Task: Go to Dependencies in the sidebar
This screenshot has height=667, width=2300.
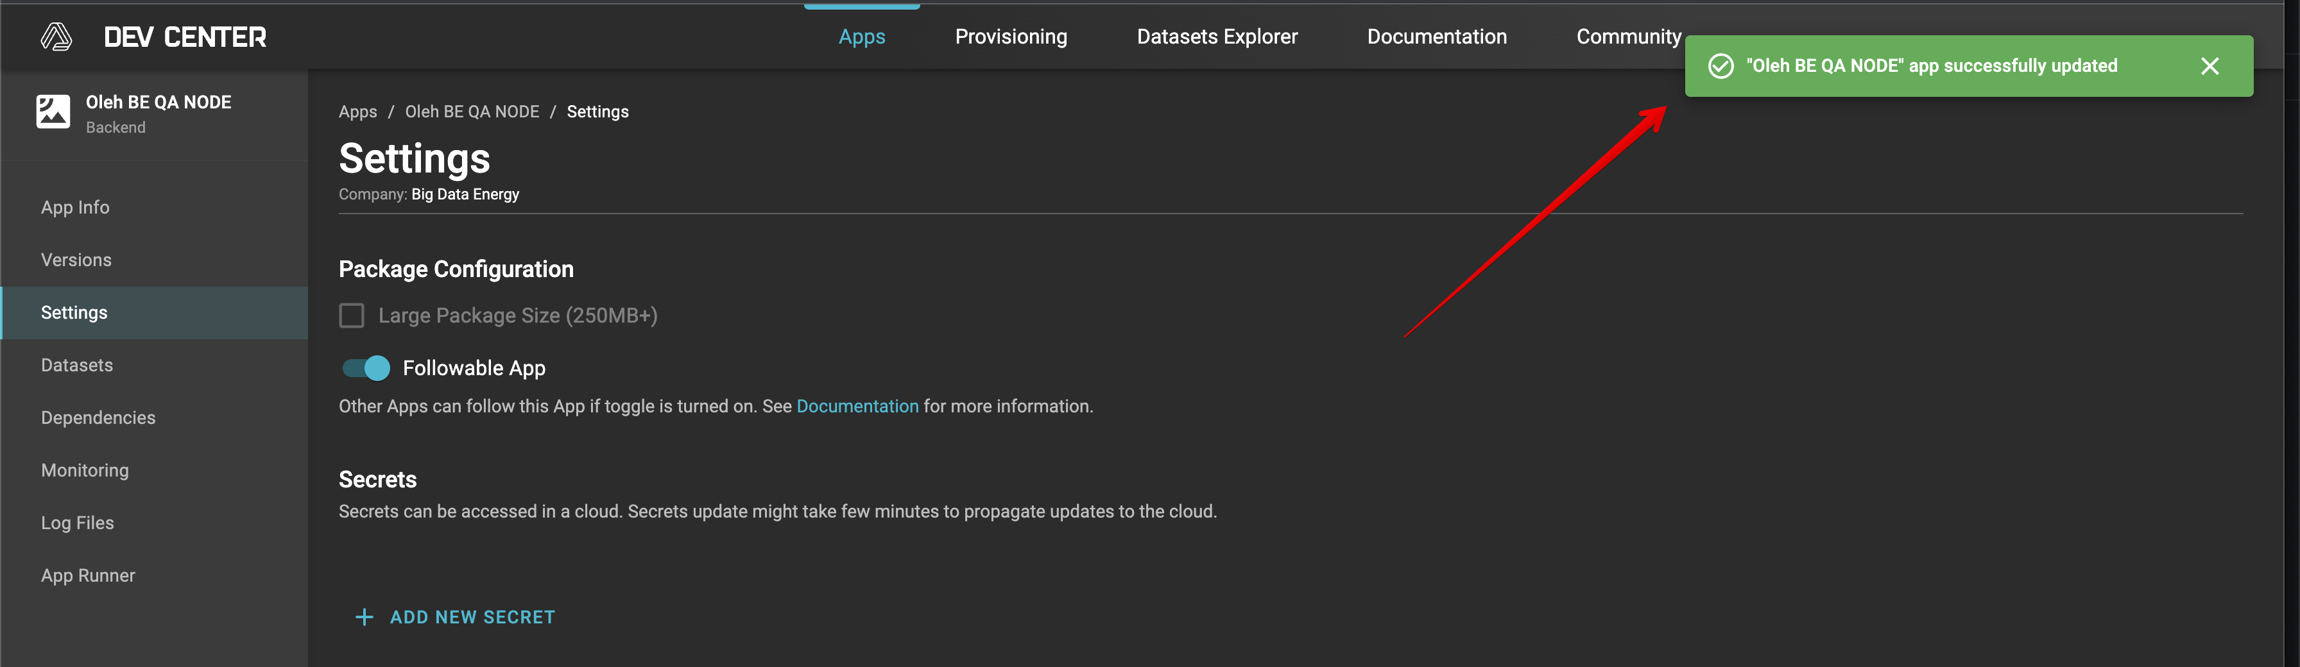Action: pyautogui.click(x=155, y=418)
